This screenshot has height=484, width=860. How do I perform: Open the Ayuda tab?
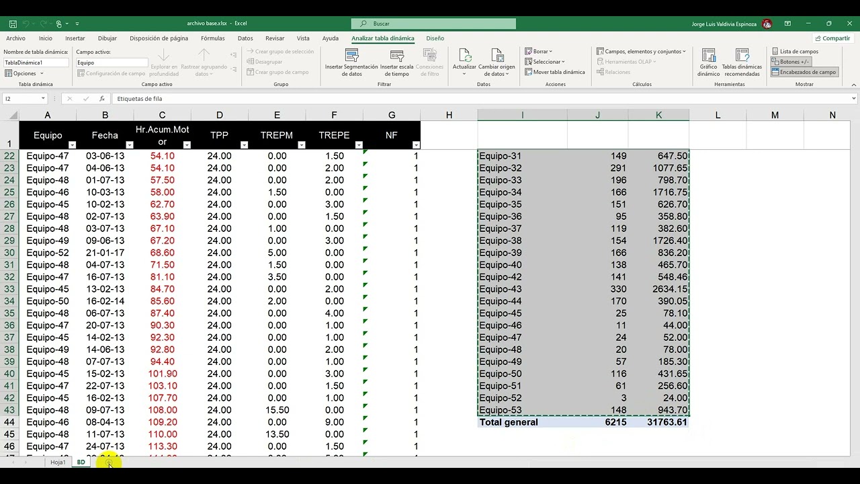point(330,38)
